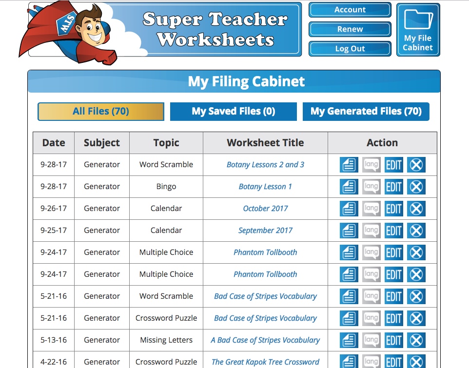The width and height of the screenshot is (469, 368).
Task: Edit Bad Case of Stripes Word Scramble
Action: (393, 296)
